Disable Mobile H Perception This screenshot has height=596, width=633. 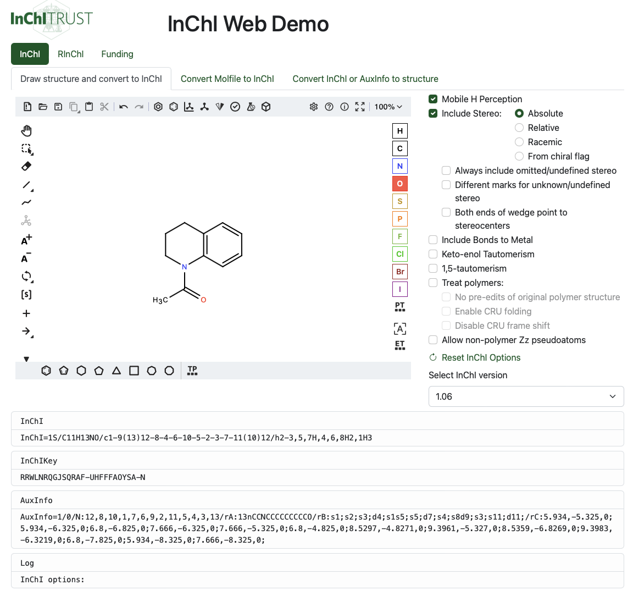(x=433, y=100)
